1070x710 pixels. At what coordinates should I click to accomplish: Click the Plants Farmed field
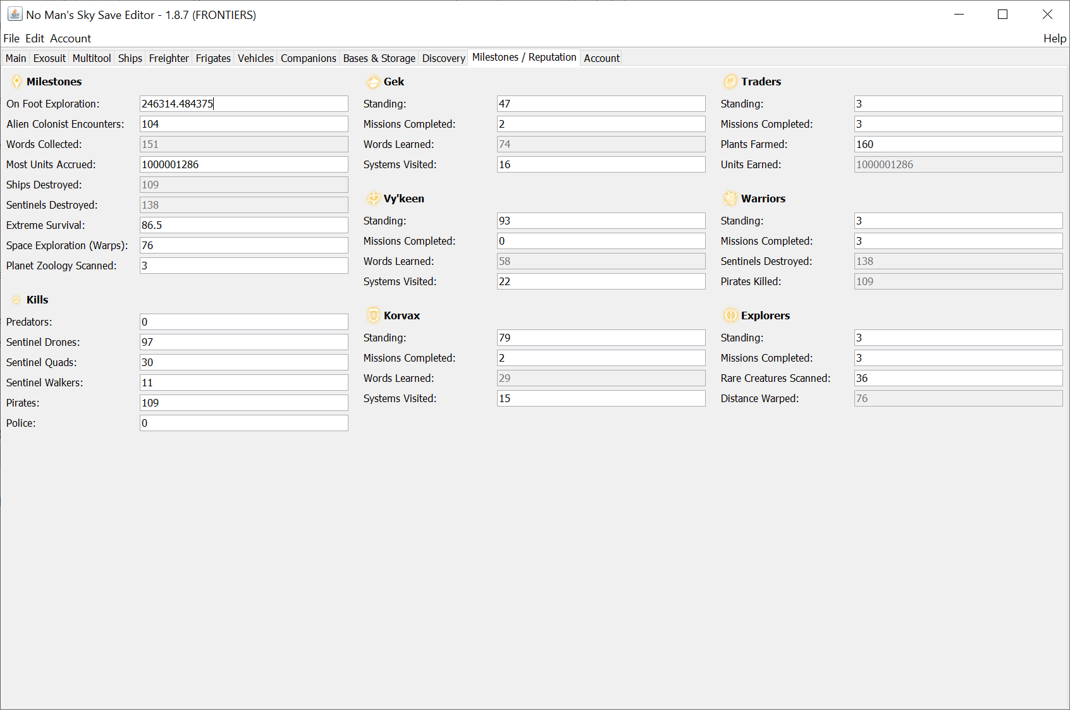click(958, 144)
